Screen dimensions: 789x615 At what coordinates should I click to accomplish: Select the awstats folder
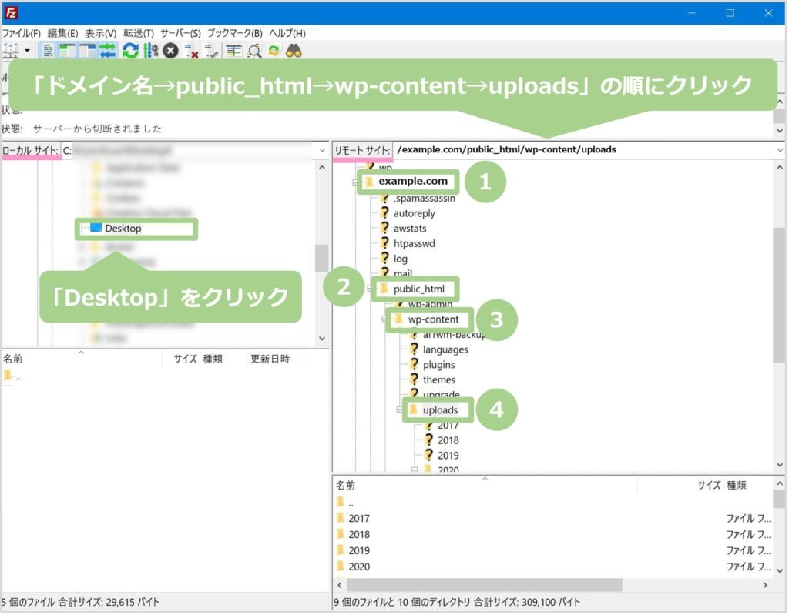(x=410, y=229)
